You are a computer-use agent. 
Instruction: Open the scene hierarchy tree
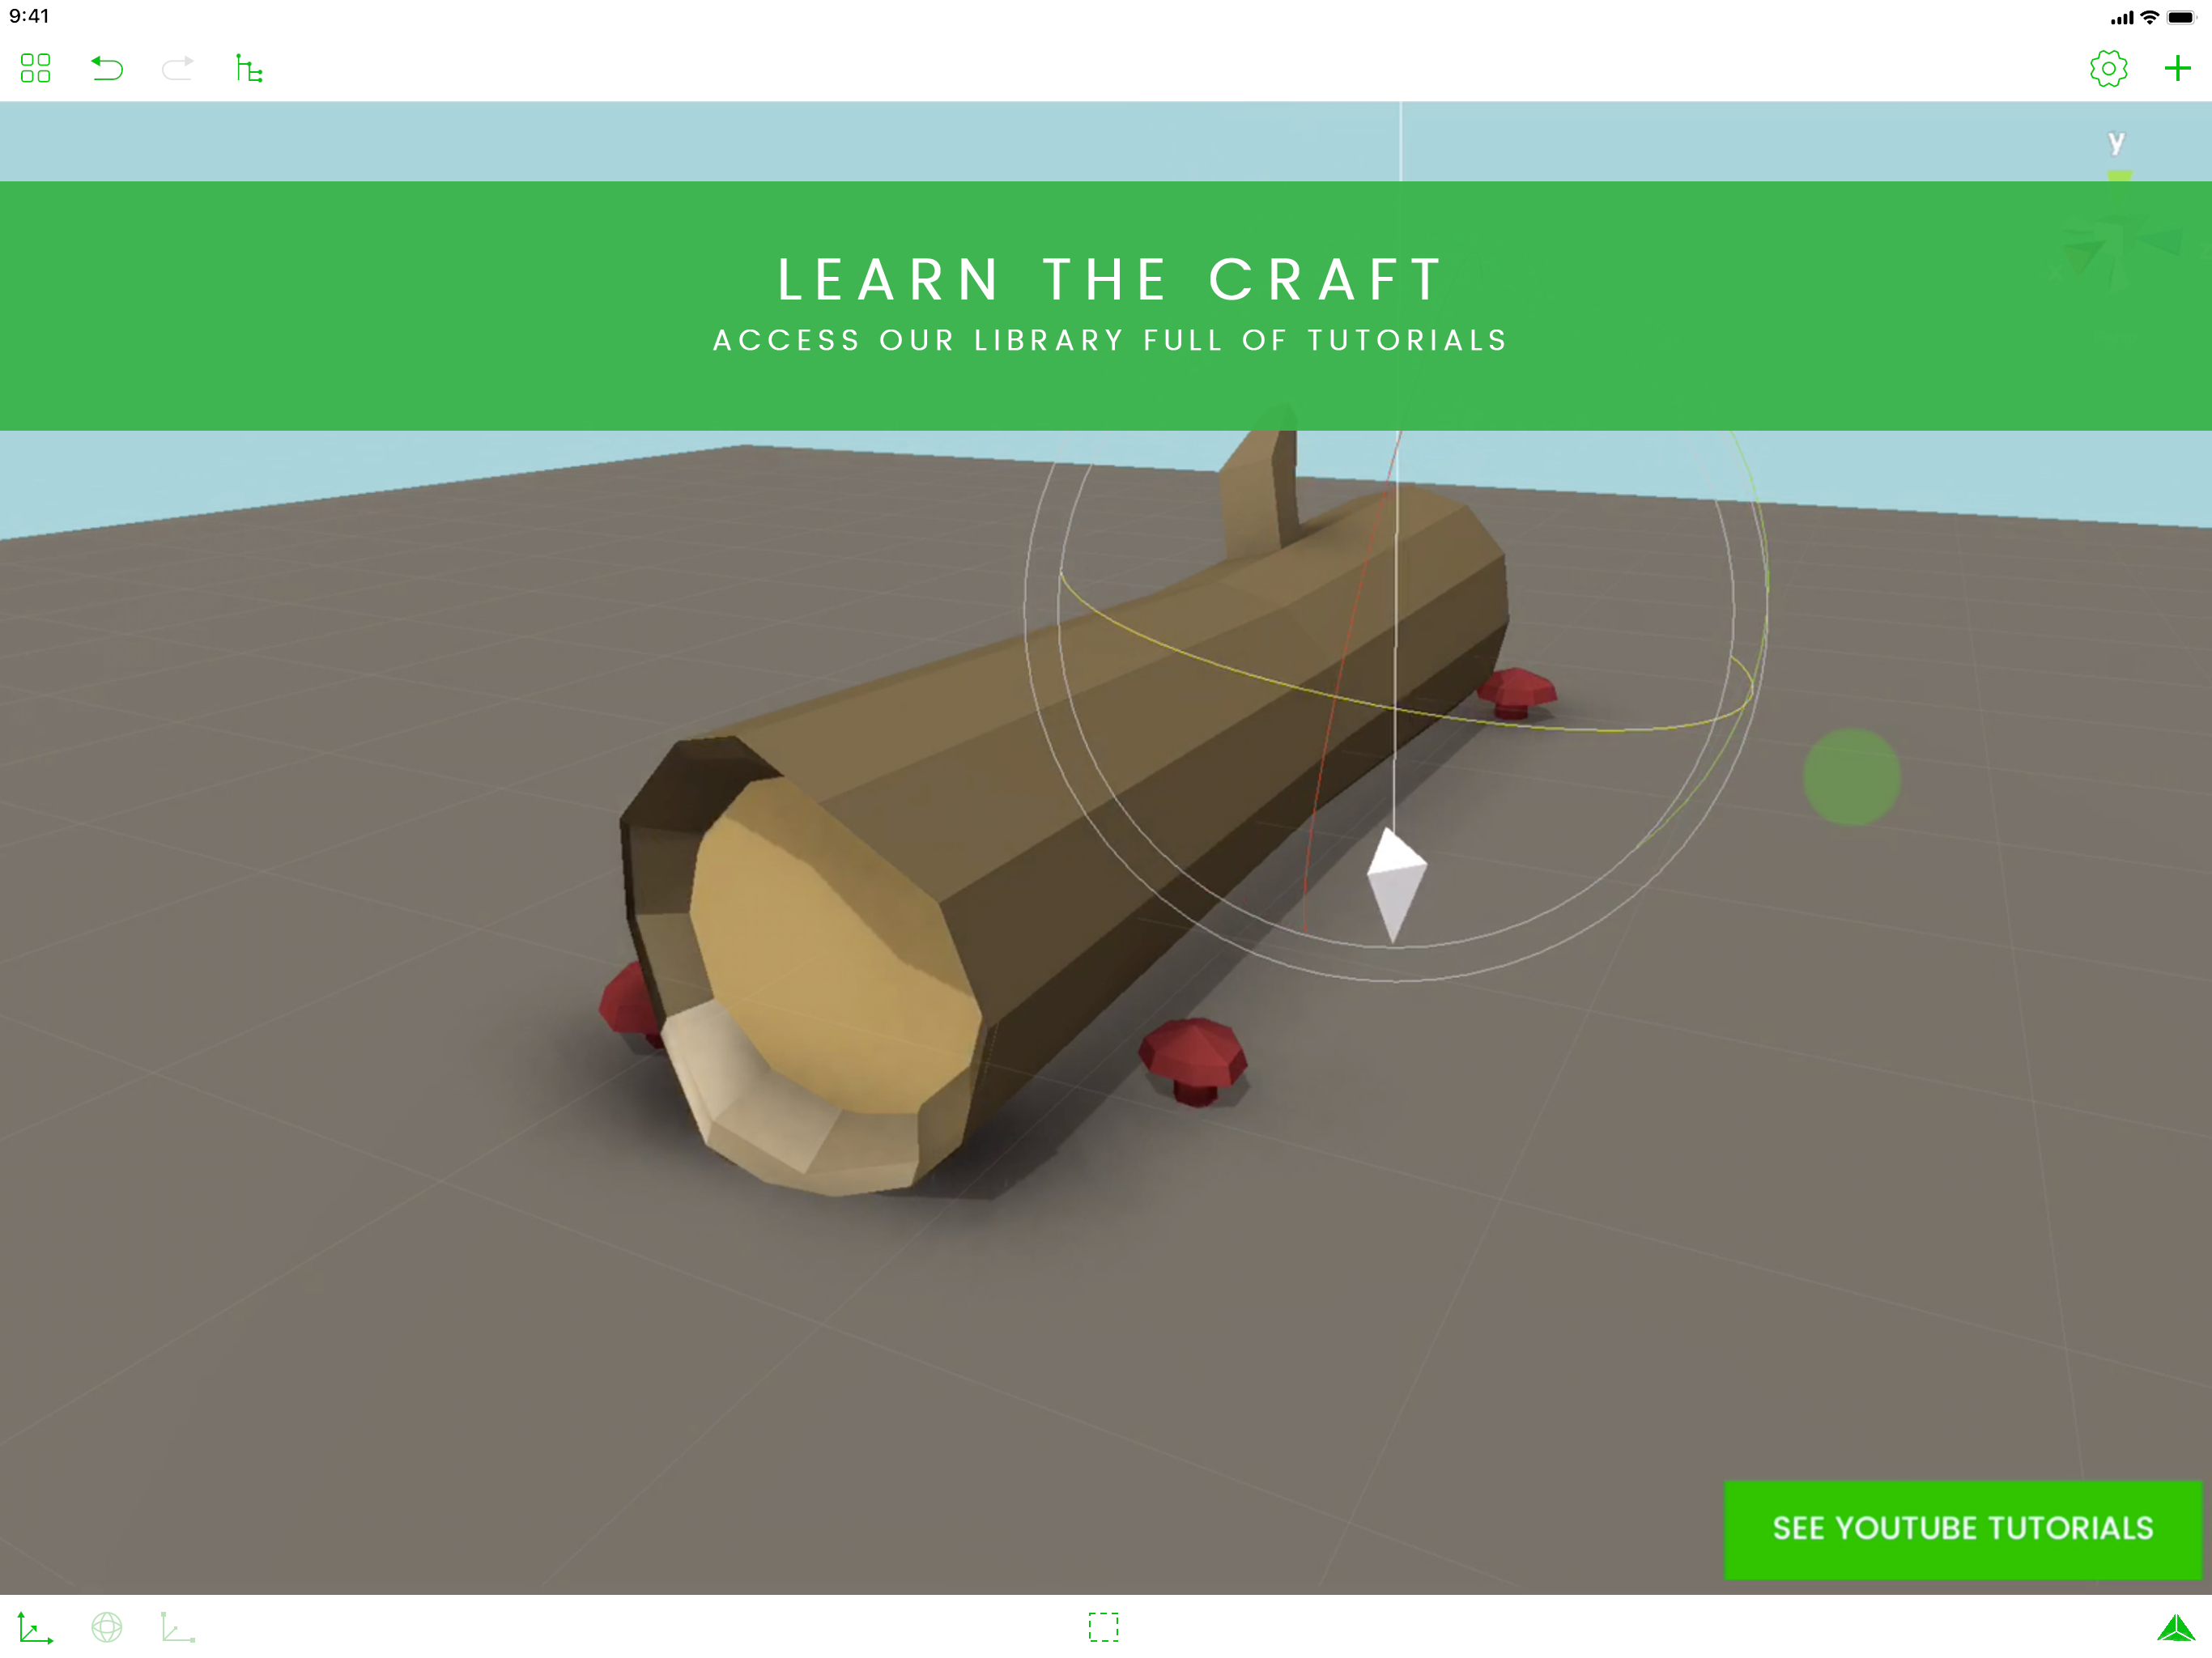point(249,68)
